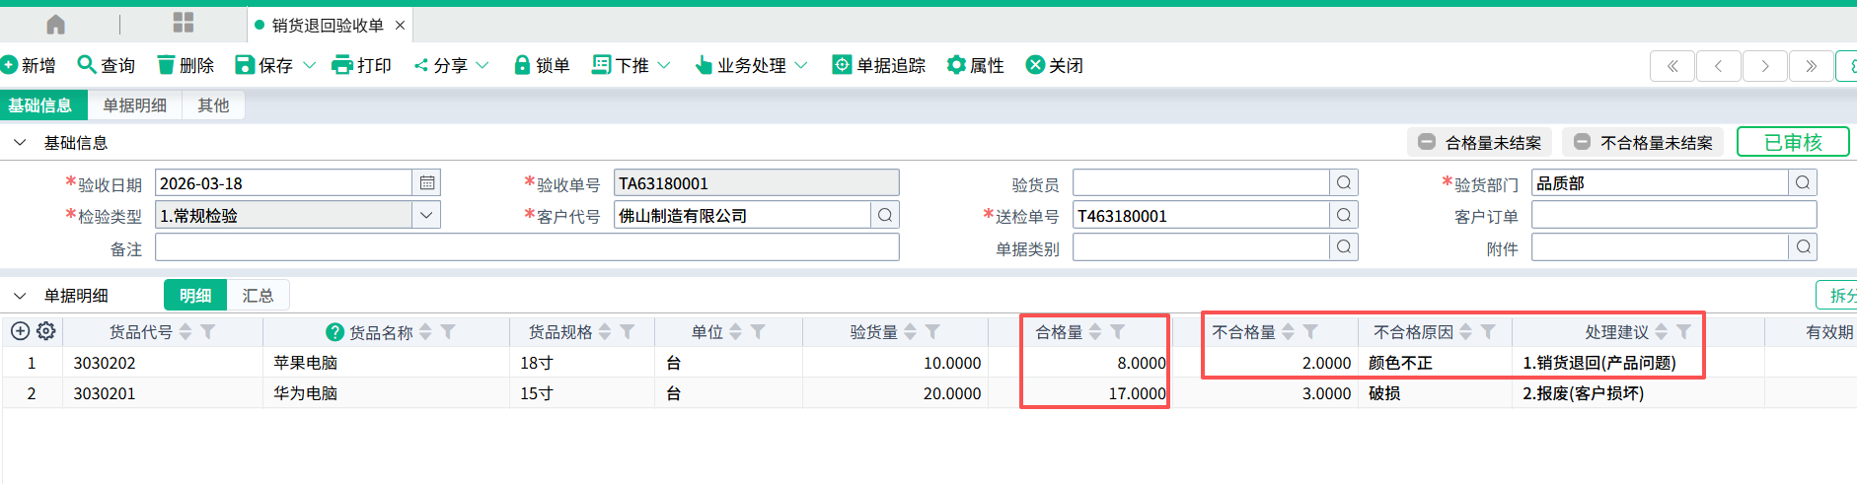Open the app grid menu icon

tap(184, 24)
